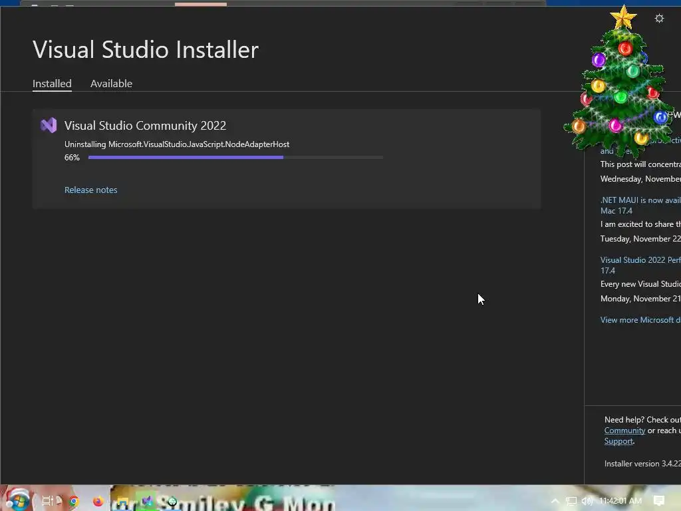This screenshot has width=681, height=511.
Task: Launch Google Chrome from the taskbar
Action: click(x=74, y=502)
